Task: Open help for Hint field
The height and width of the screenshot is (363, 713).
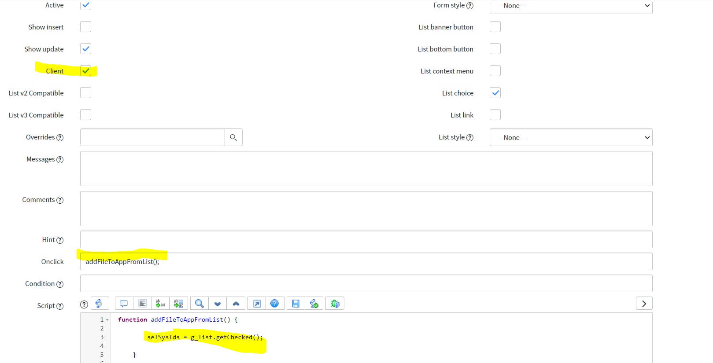Action: [60, 240]
